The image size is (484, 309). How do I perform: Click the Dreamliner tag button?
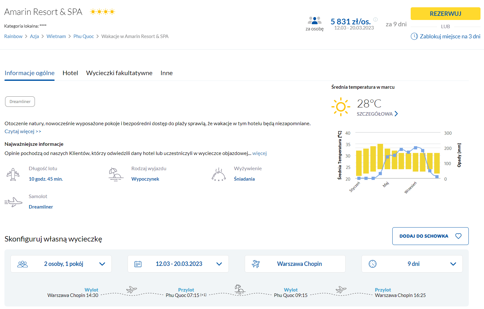pyautogui.click(x=20, y=102)
